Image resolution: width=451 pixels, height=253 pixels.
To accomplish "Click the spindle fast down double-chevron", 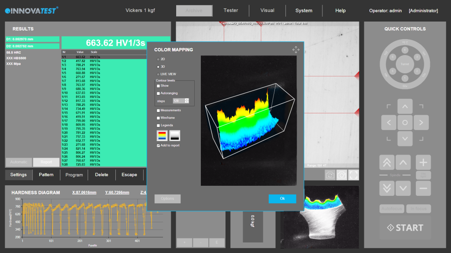I will click(x=387, y=188).
